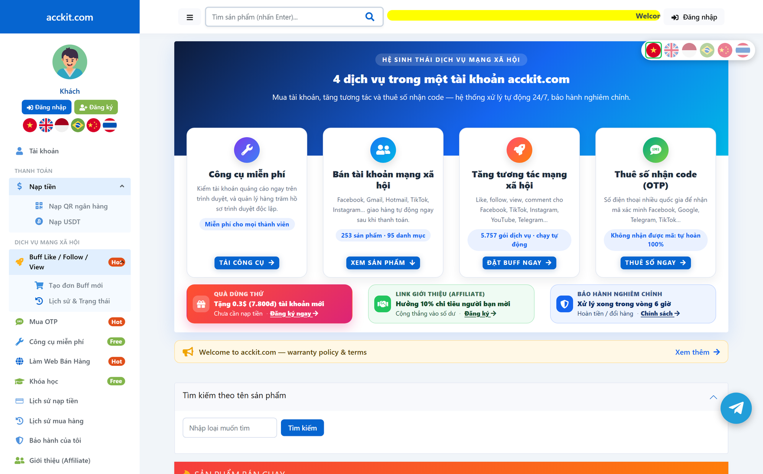The image size is (763, 474).
Task: Switch language via top-right UK flag
Action: point(671,50)
